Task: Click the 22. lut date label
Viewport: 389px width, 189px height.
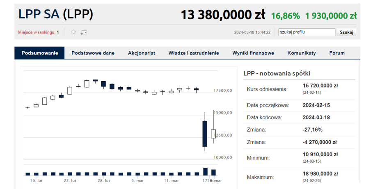Action: click(70, 180)
